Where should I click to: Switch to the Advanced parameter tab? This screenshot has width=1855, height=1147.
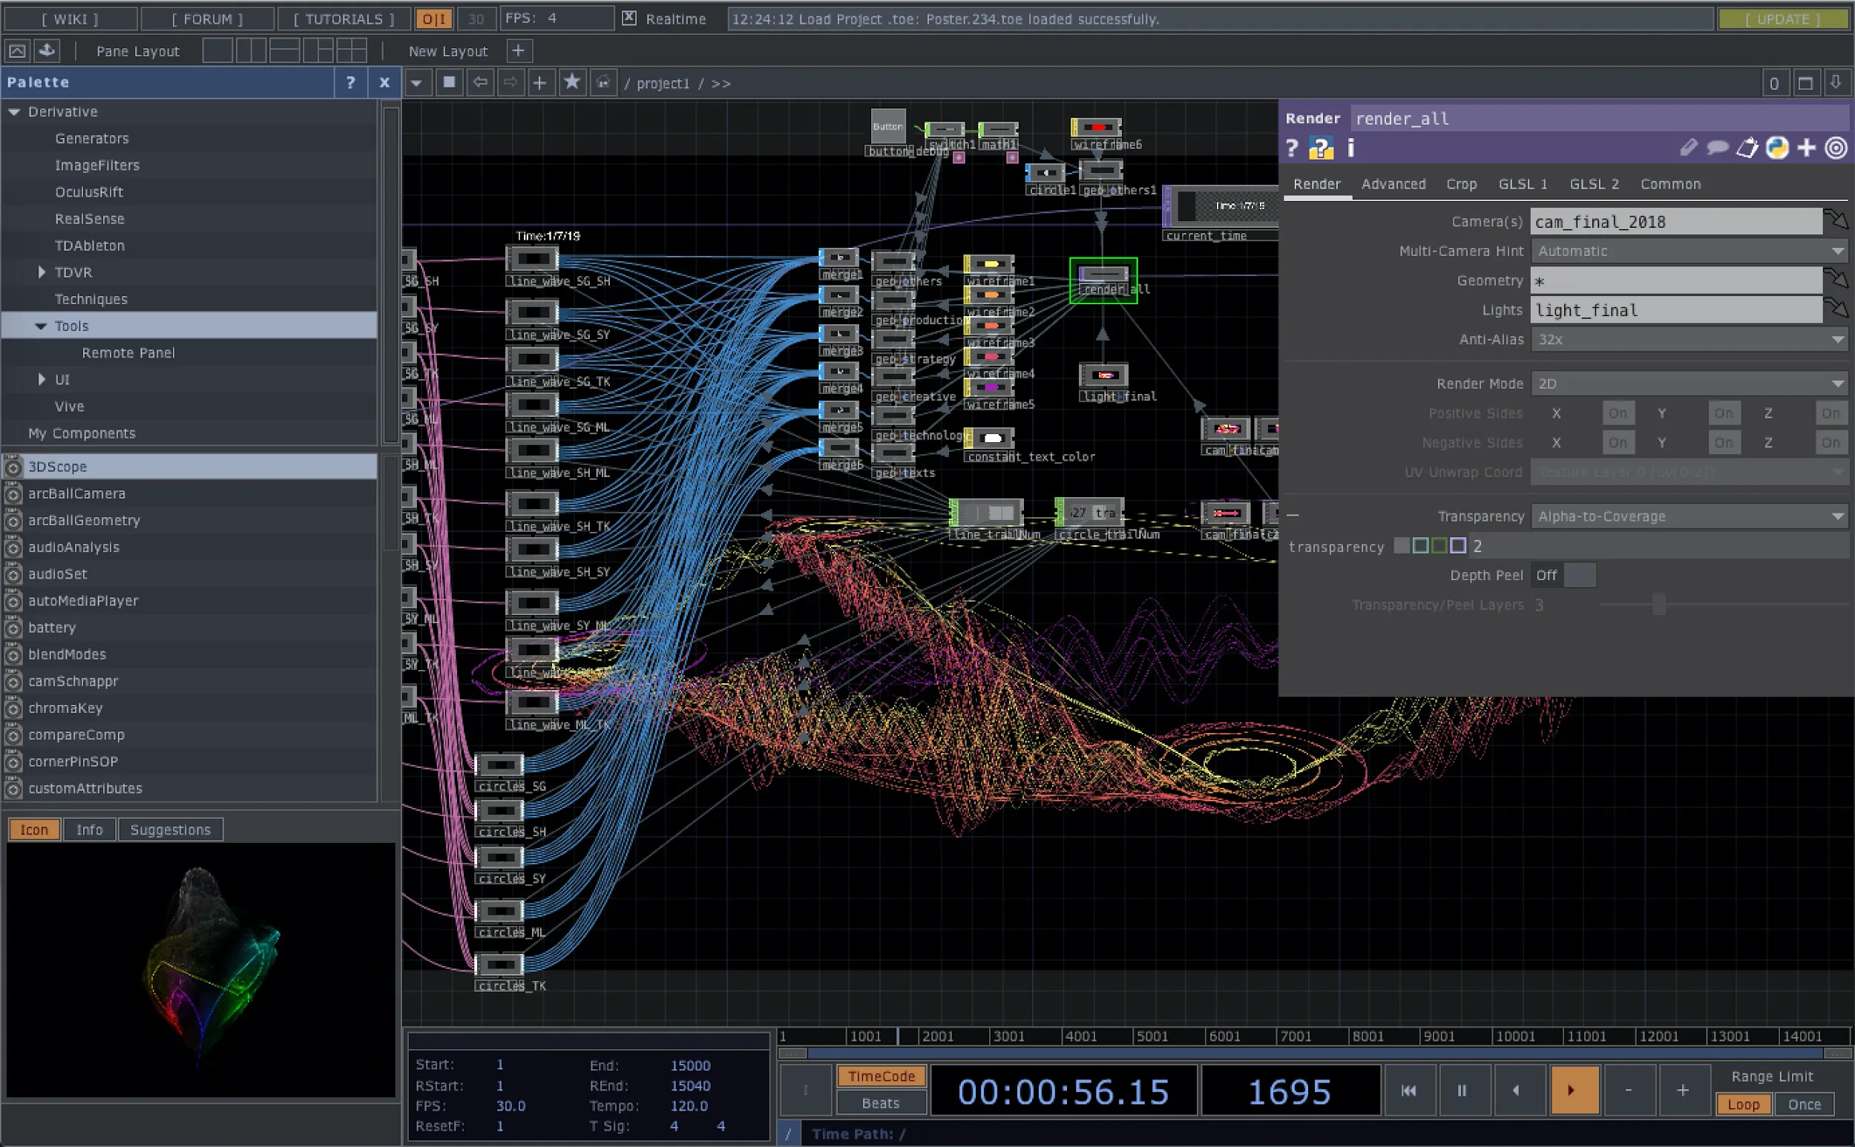1393,183
